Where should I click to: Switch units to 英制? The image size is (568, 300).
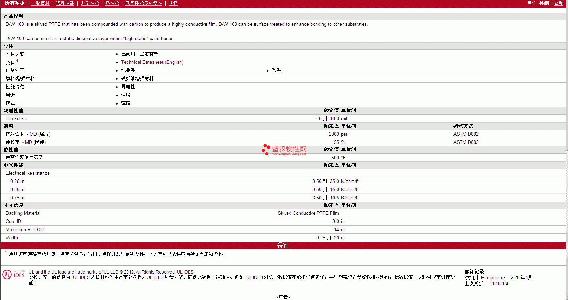point(544,3)
